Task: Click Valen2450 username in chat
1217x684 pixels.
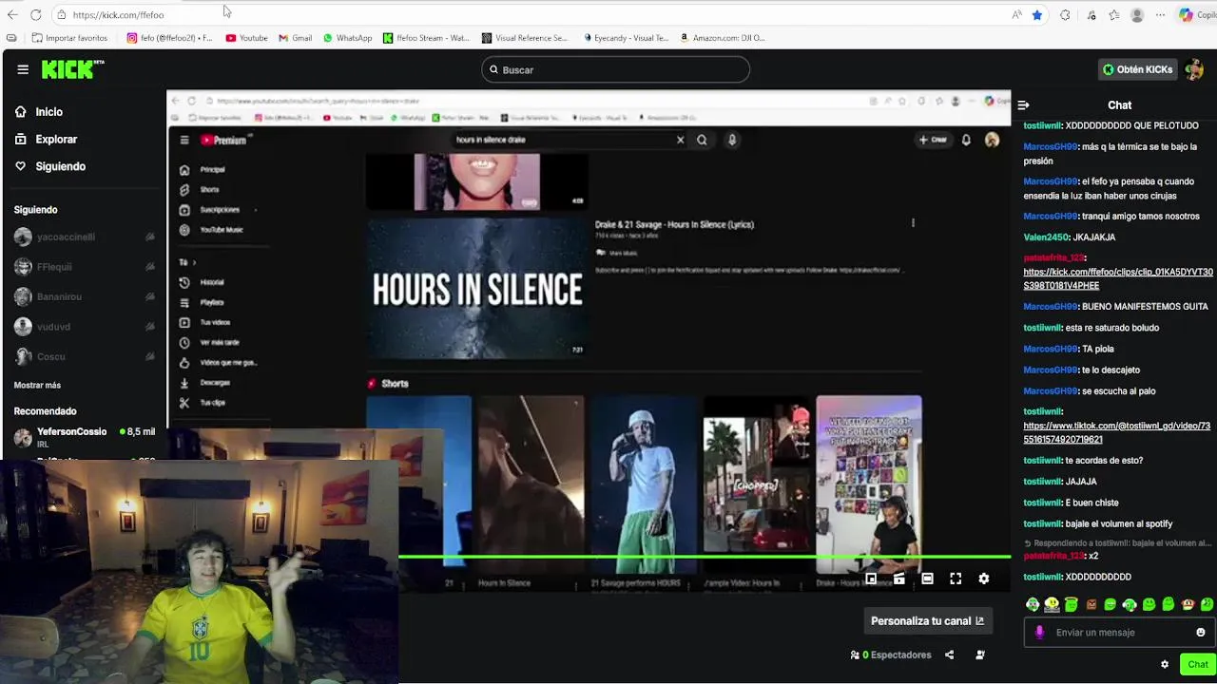Action: [x=1046, y=237]
